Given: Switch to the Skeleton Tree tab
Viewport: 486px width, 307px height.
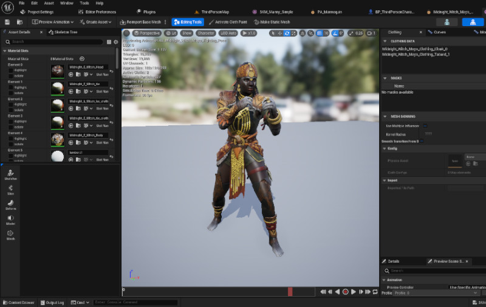Looking at the screenshot, I should 63,32.
